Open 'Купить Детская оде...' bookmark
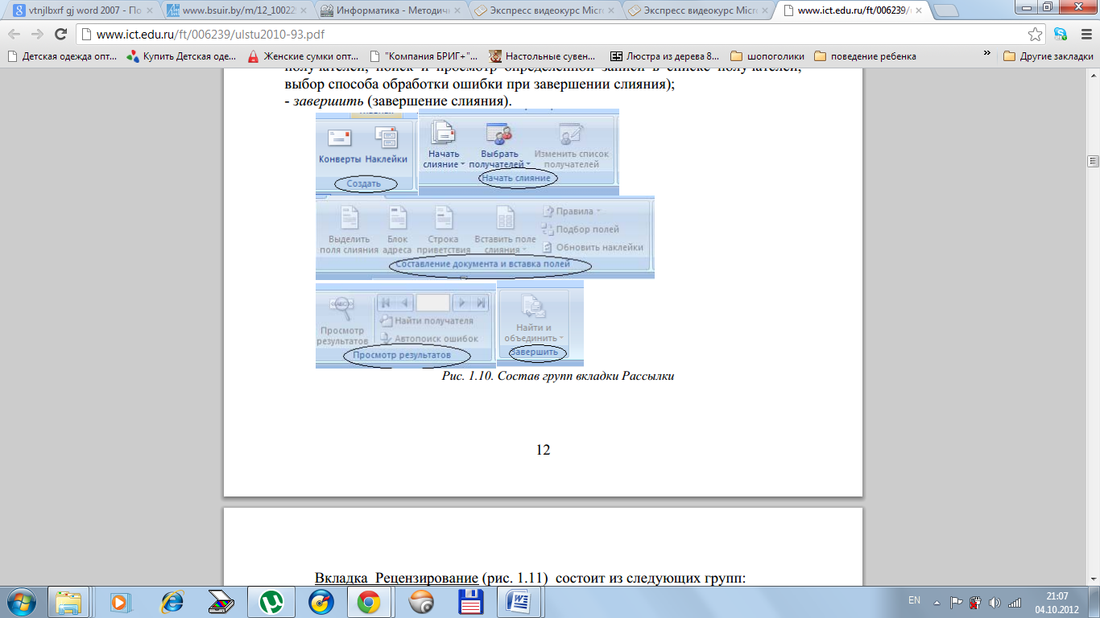 [x=182, y=56]
